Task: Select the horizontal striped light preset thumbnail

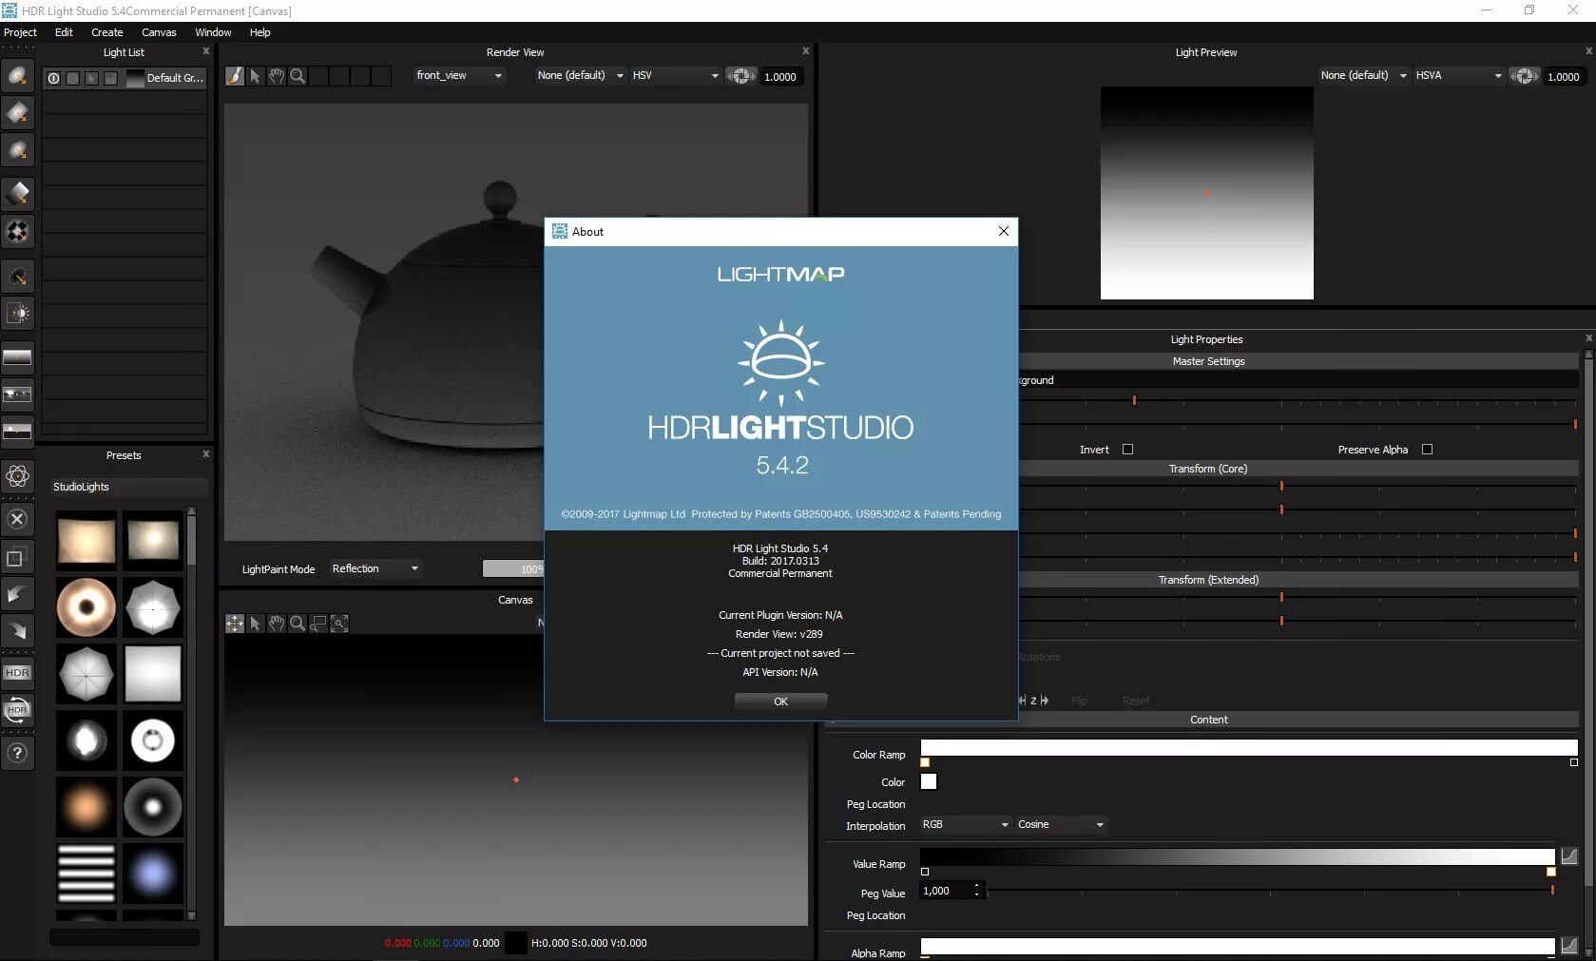Action: click(86, 873)
